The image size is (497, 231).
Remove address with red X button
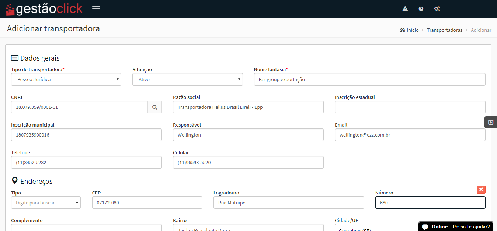coord(481,189)
